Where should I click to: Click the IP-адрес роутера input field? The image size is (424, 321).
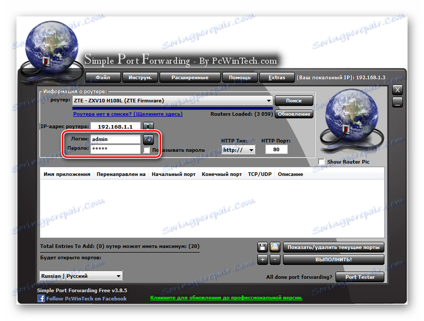click(115, 126)
